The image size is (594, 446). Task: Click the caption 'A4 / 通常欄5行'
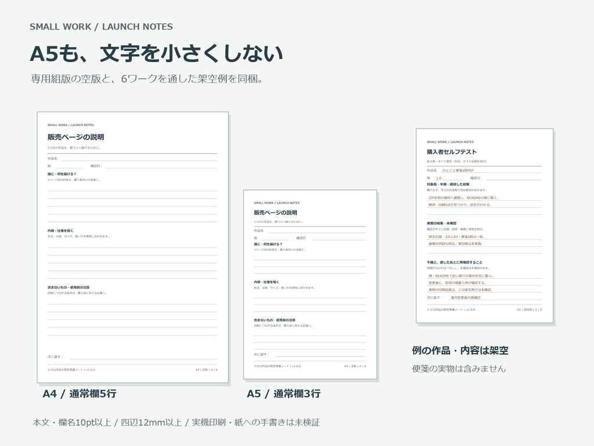coord(79,394)
